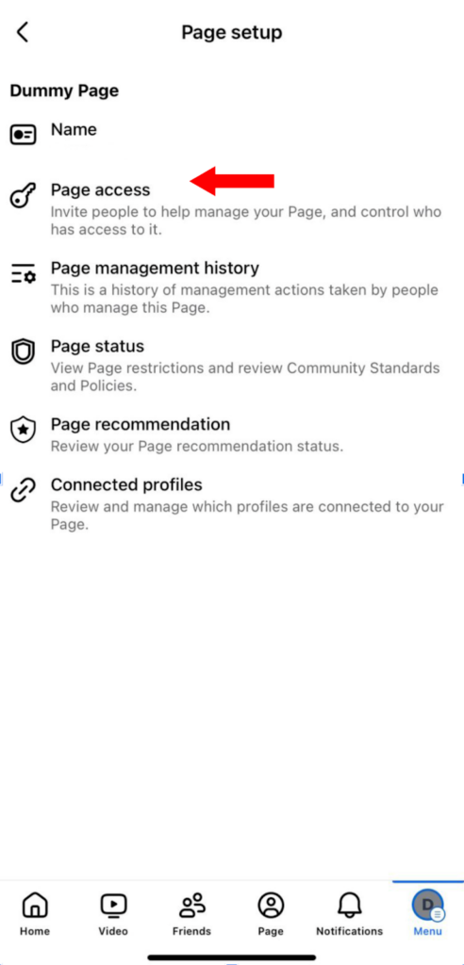The image size is (464, 965).
Task: Tap the shield icon for Page status
Action: (24, 352)
